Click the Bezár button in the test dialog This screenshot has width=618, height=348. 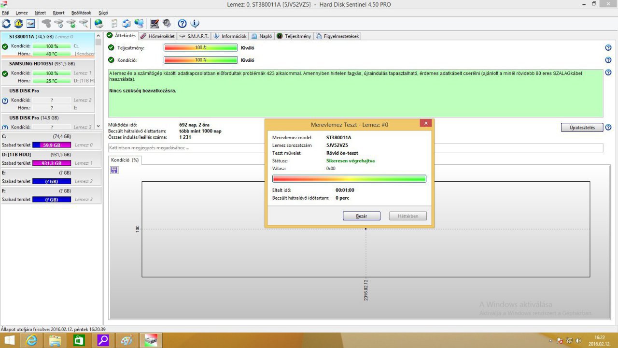[x=362, y=216]
